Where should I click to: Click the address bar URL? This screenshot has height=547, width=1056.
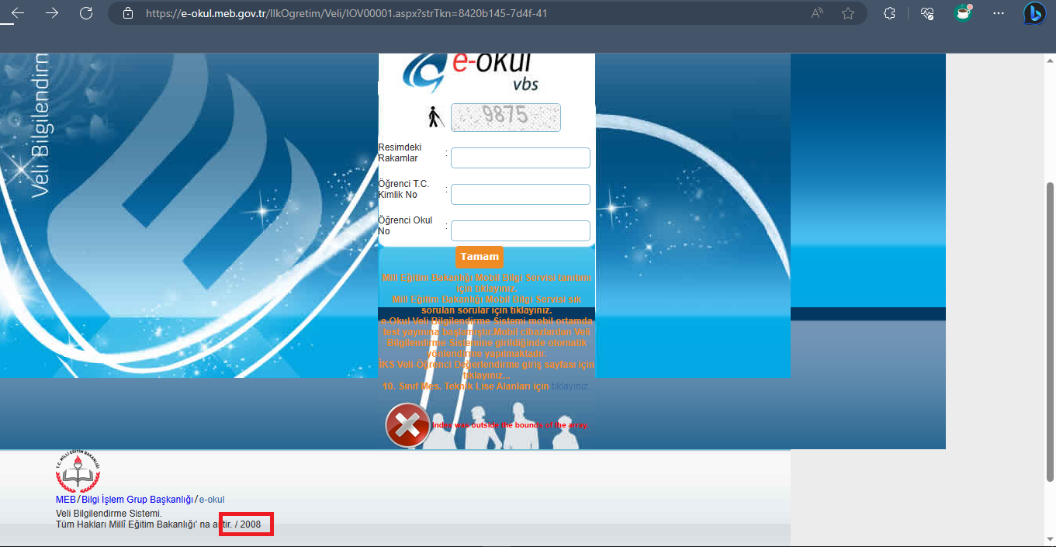(347, 13)
